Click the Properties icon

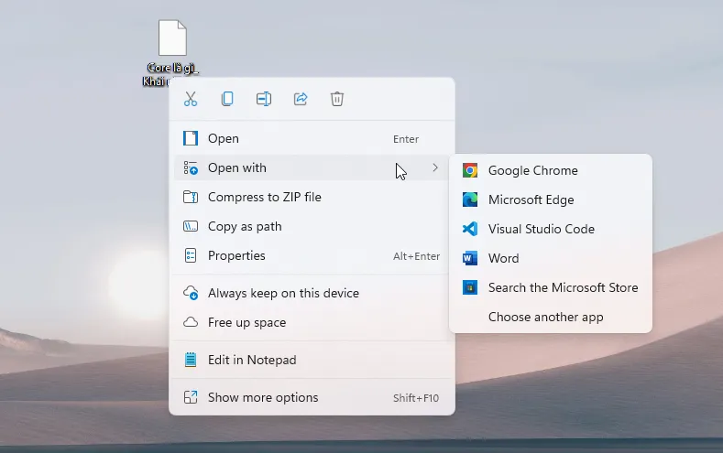191,255
